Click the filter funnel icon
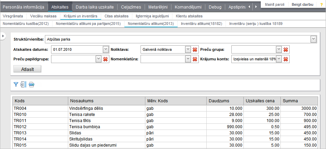 pos(16,85)
